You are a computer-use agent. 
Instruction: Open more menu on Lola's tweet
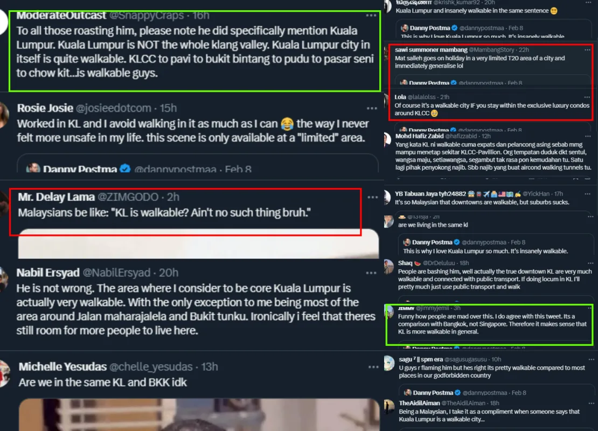tap(587, 97)
